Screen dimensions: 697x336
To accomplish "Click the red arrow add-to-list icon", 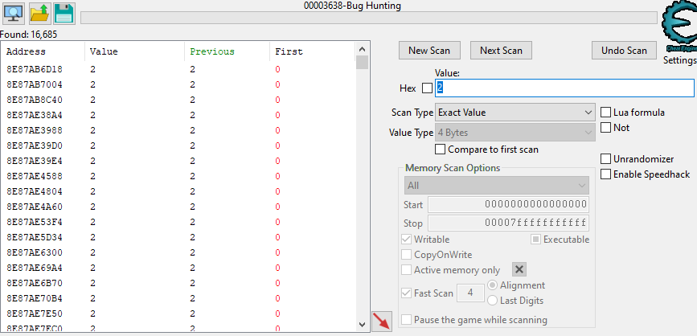I will [382, 321].
